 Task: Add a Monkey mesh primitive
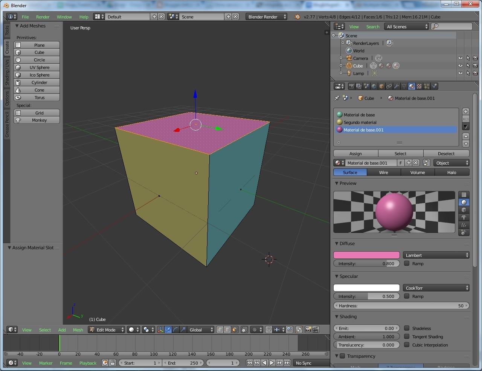click(x=37, y=120)
